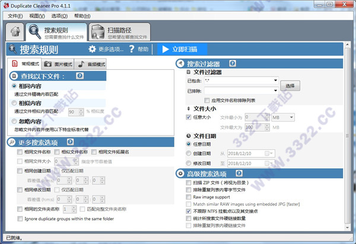
Task: Click the Duplicate Cleaner app icon in title bar
Action: point(6,5)
